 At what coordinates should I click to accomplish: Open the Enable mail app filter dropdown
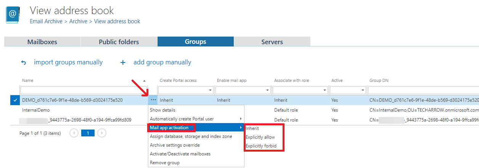(x=267, y=90)
